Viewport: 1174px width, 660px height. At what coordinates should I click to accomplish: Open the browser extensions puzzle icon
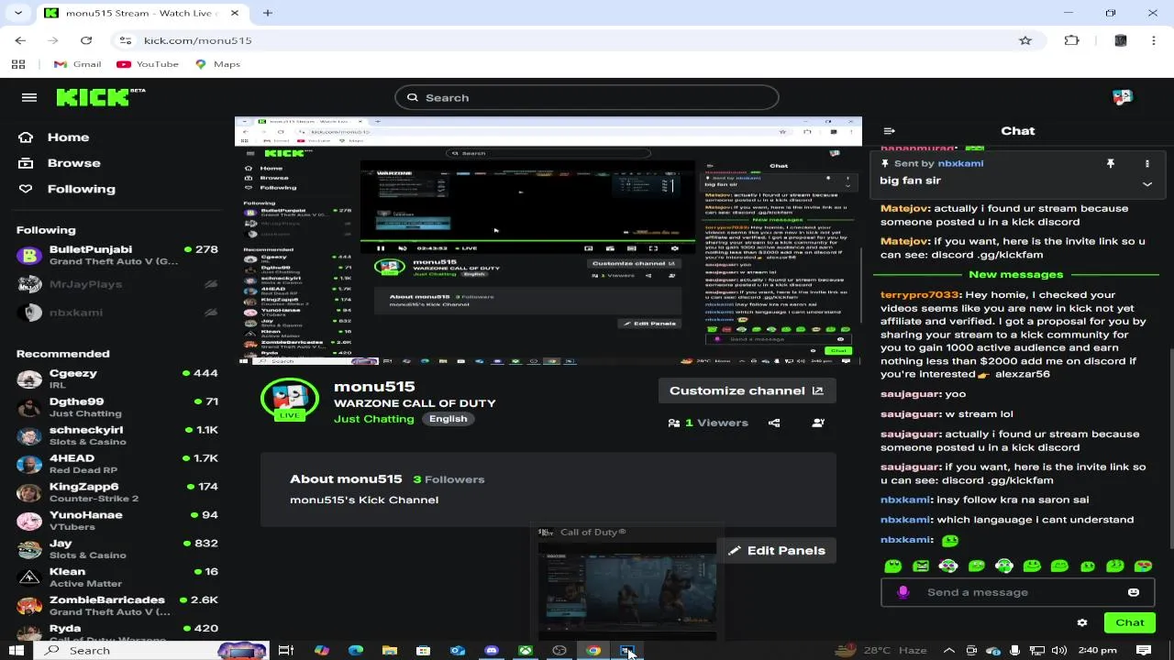pyautogui.click(x=1072, y=40)
